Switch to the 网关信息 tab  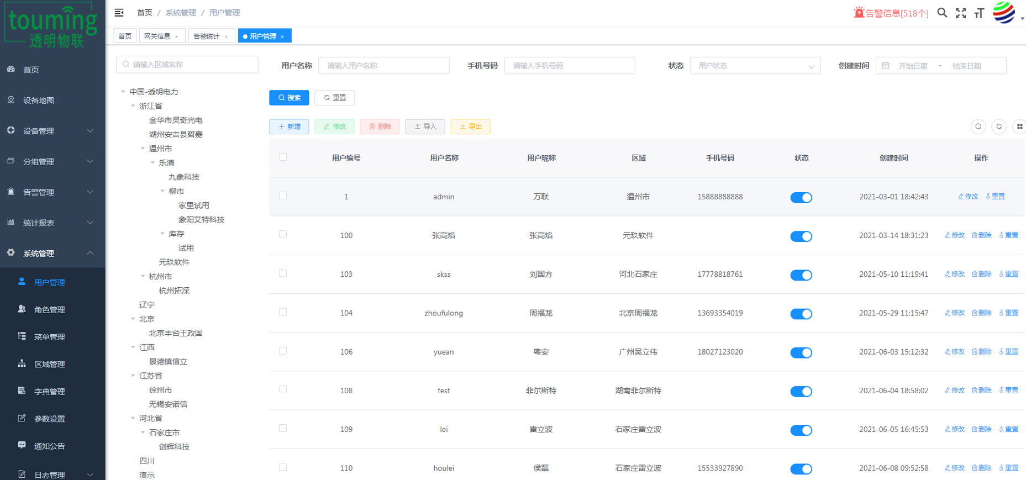click(157, 36)
